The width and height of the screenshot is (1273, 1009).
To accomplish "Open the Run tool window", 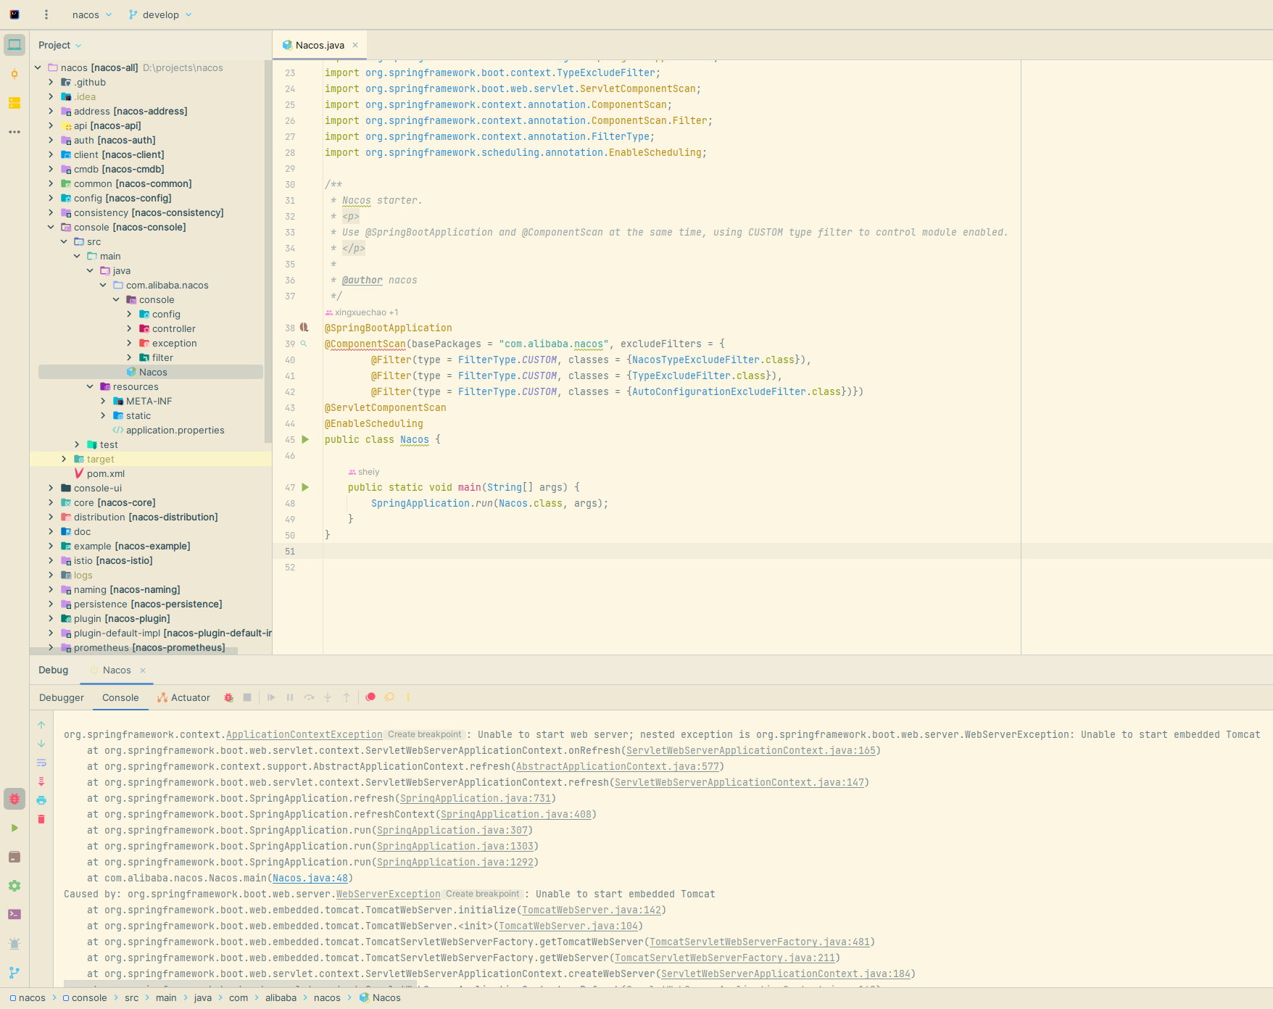I will coord(14,828).
